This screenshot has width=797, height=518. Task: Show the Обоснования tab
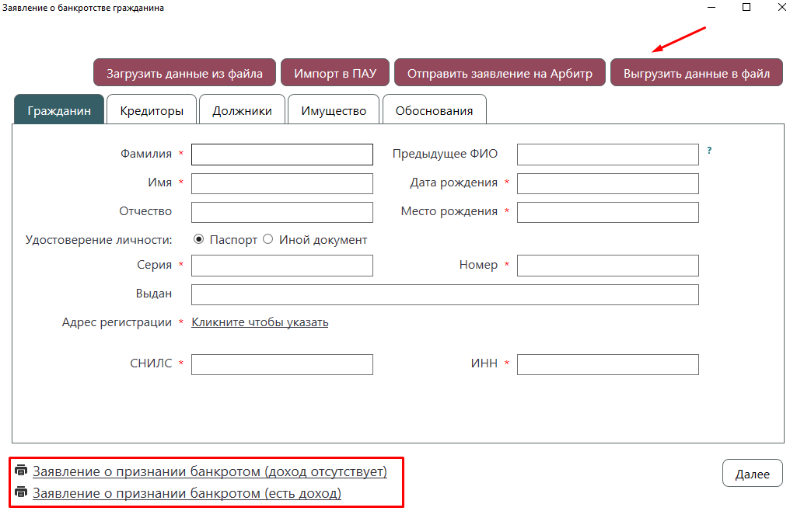[434, 110]
